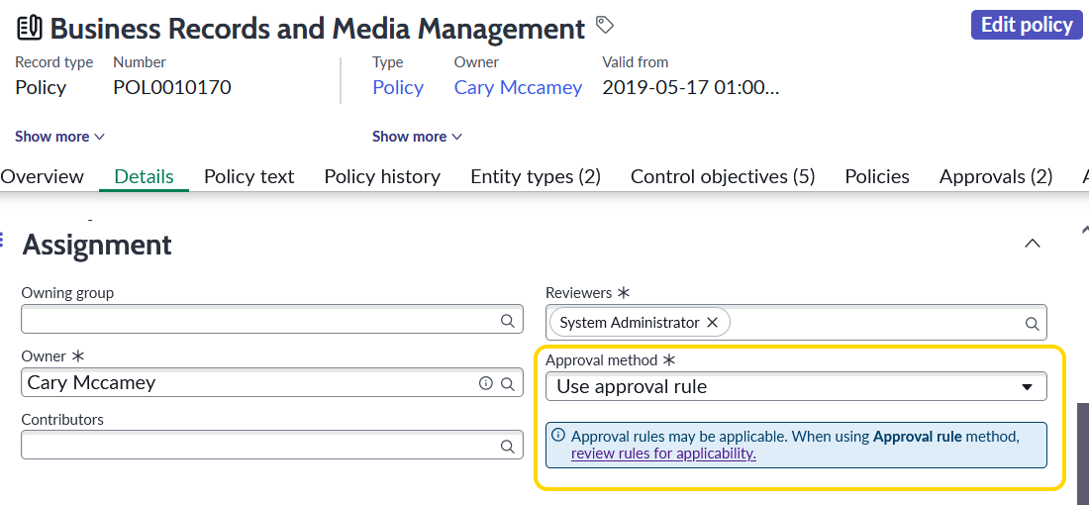Screen dimensions: 1089x505
Task: Click the search icon in Owner field
Action: [508, 383]
